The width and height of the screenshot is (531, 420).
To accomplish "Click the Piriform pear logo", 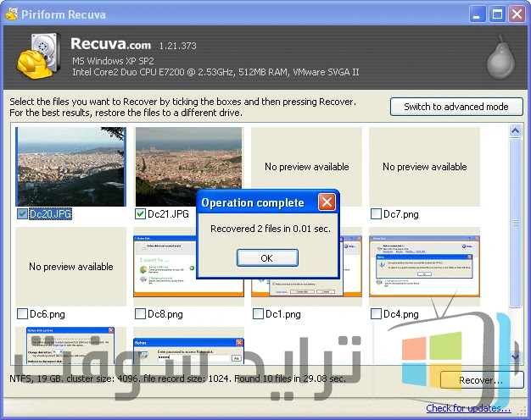I will point(500,57).
